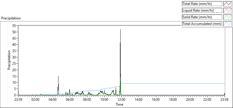This screenshot has width=233, height=108.
Task: Click the Solid Rate green line icon
Action: pos(228,17)
